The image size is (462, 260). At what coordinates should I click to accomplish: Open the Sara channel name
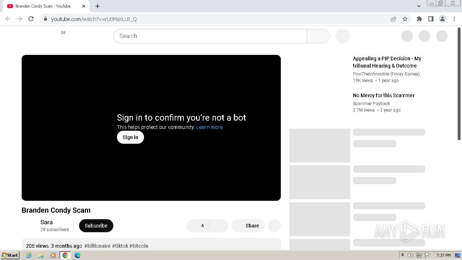[x=47, y=222]
